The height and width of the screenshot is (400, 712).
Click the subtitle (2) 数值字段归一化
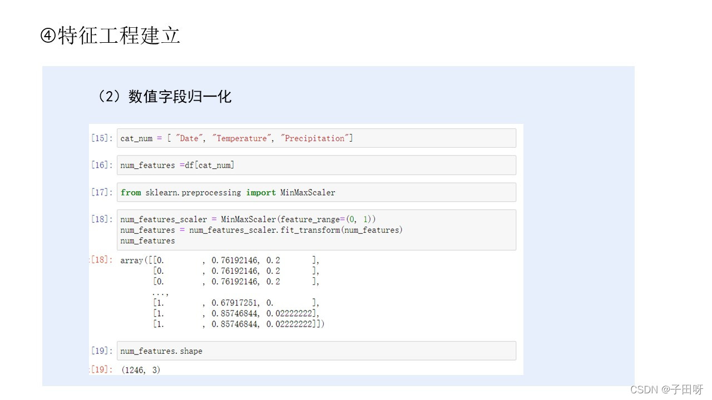162,97
